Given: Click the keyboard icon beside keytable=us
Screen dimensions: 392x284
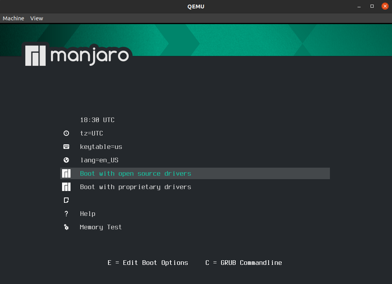Looking at the screenshot, I should click(x=66, y=147).
